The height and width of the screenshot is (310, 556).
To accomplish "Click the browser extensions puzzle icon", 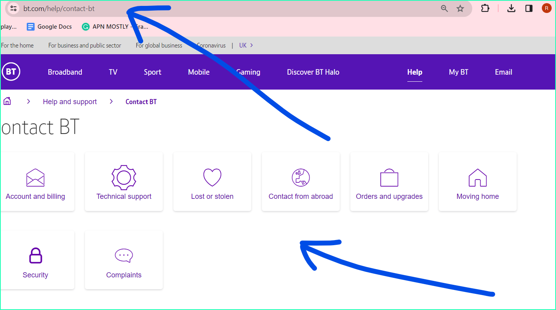I will pyautogui.click(x=485, y=8).
